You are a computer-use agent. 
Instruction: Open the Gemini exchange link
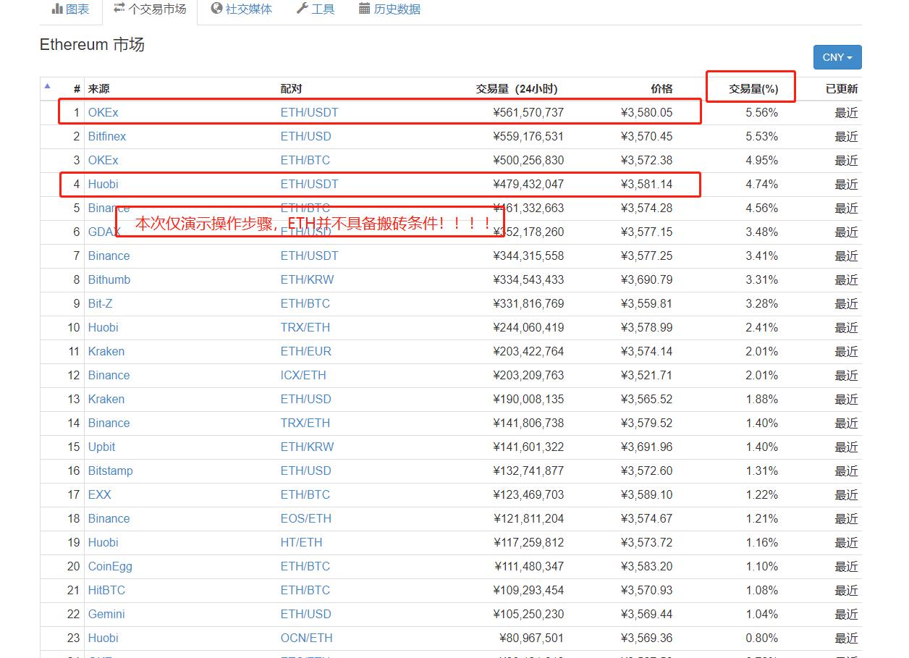click(106, 614)
